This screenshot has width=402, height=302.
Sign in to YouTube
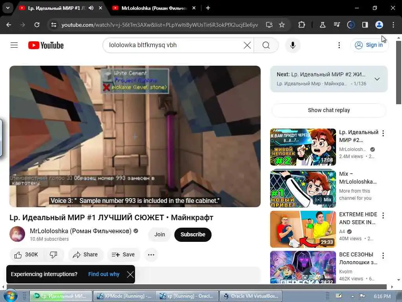369,45
